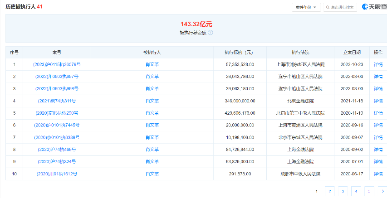Click 肖文革 in row 10
The image size is (392, 198).
coord(152,174)
